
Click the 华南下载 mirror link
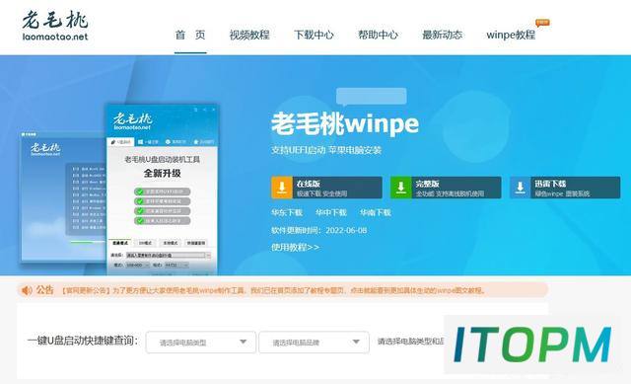pos(375,212)
